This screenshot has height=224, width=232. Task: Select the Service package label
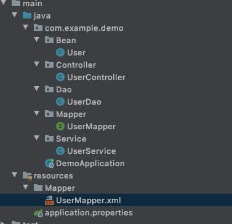pos(71,139)
